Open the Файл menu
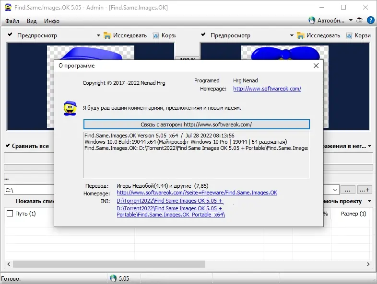 point(12,21)
